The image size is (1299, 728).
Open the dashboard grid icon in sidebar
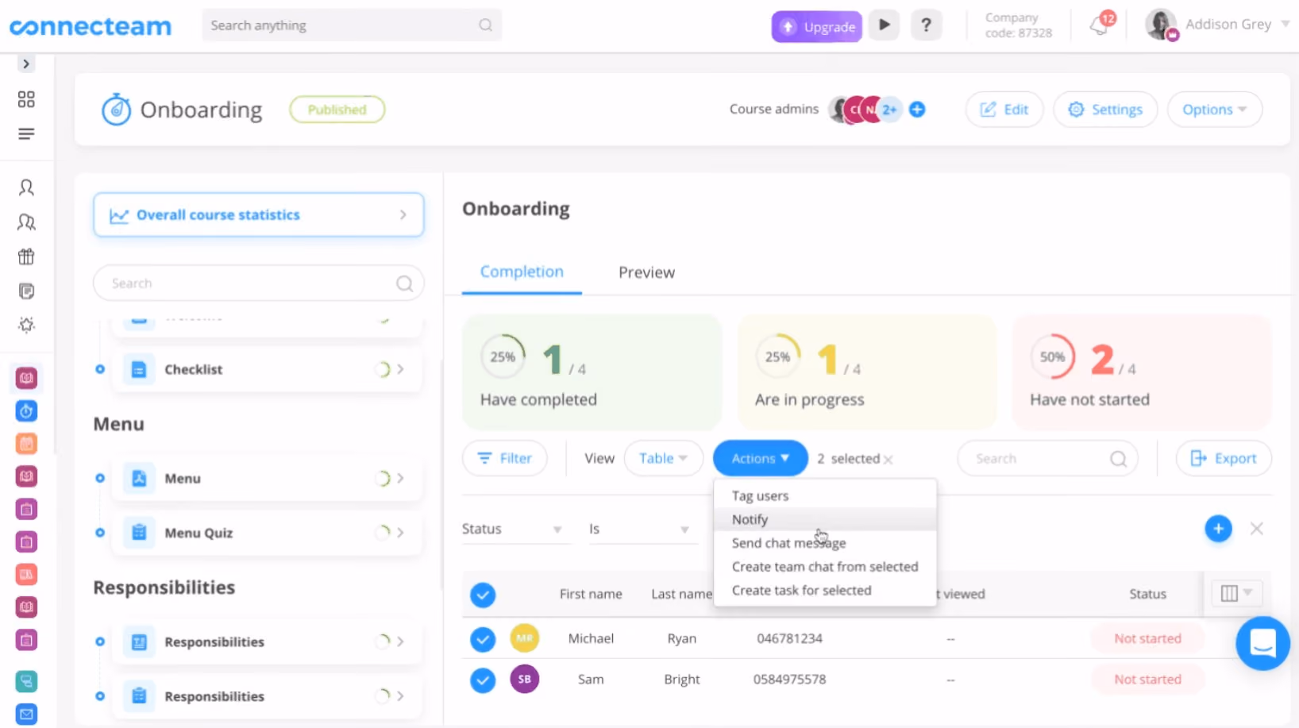tap(26, 99)
